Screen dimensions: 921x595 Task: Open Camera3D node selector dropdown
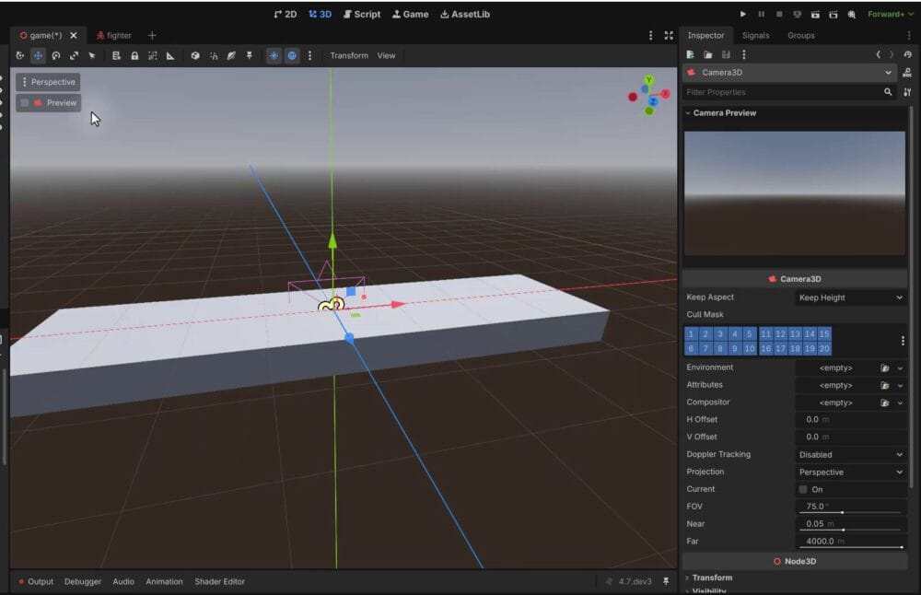(790, 73)
